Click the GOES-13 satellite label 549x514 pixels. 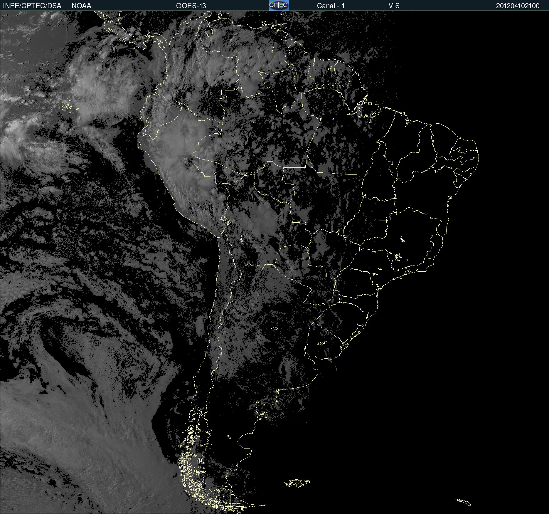pos(191,6)
